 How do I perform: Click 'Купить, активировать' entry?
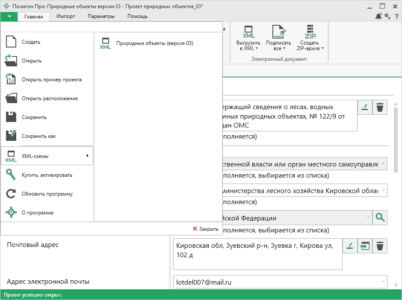click(47, 175)
